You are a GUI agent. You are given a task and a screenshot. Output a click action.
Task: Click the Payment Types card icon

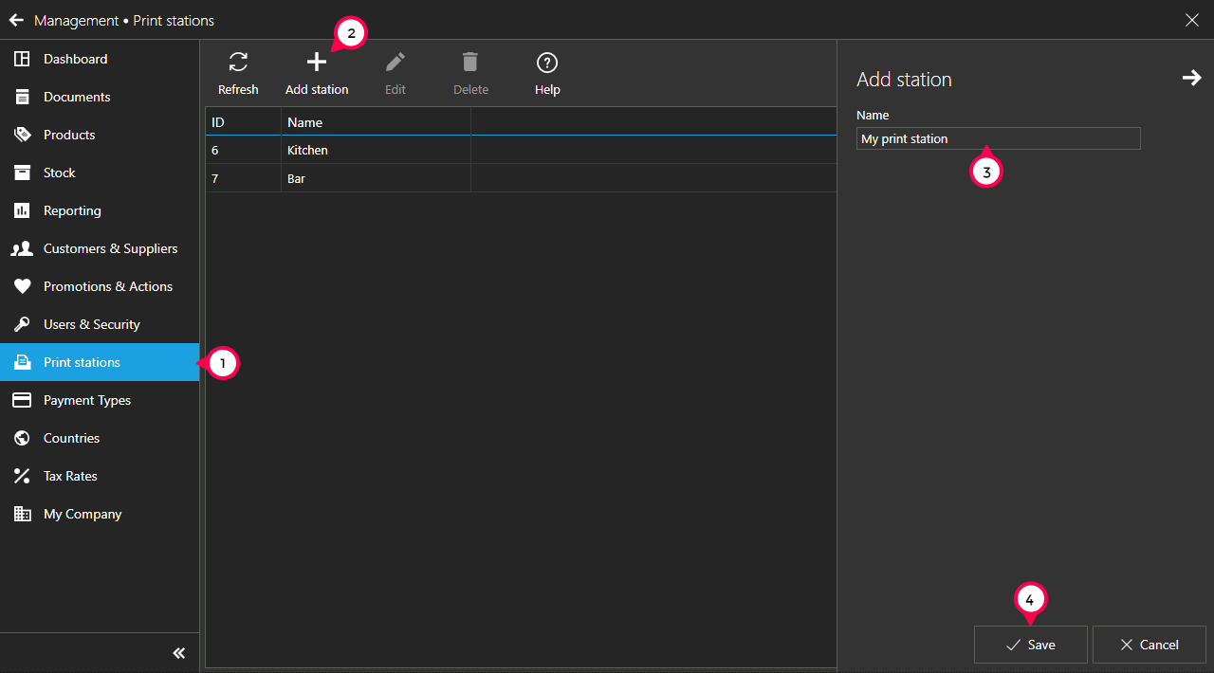22,400
